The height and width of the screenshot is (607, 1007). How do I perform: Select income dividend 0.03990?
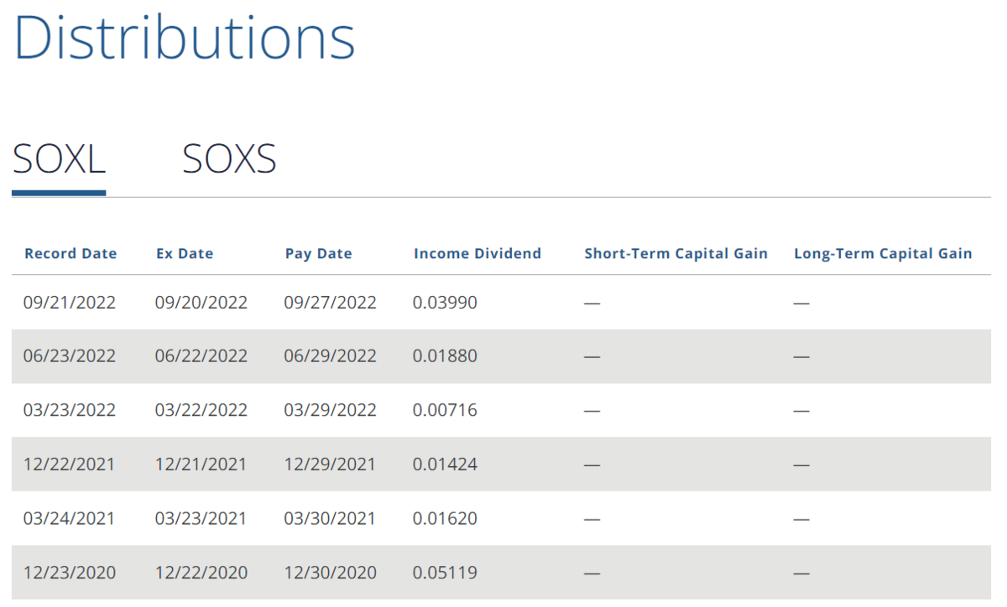445,303
